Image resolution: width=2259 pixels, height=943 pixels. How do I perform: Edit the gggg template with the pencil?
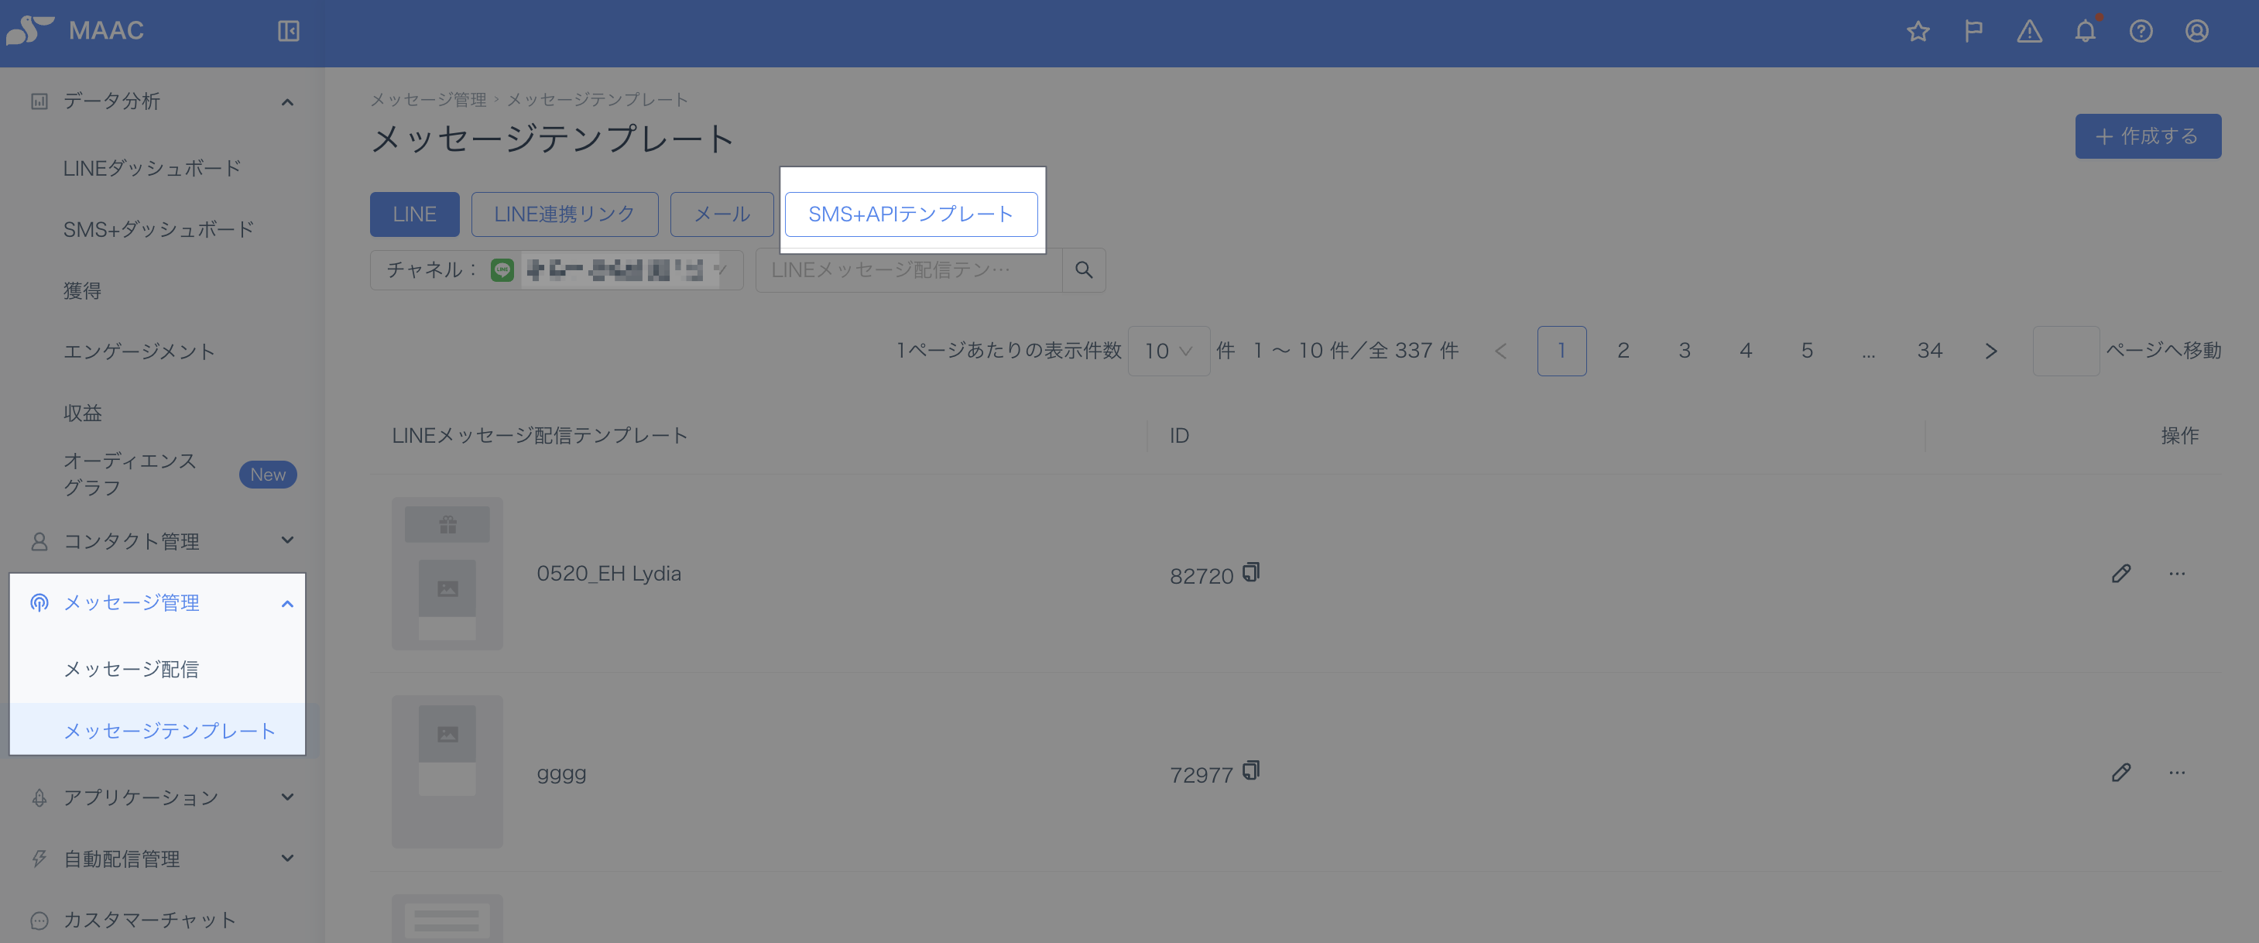2120,773
